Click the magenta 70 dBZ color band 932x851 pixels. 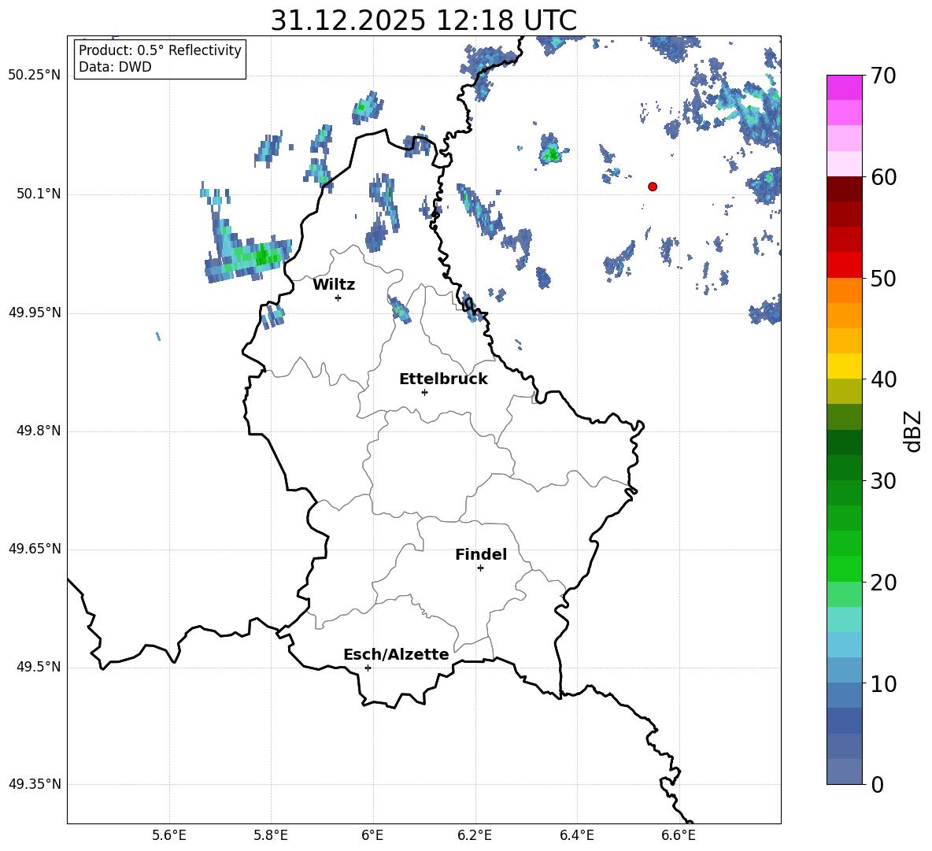point(844,87)
